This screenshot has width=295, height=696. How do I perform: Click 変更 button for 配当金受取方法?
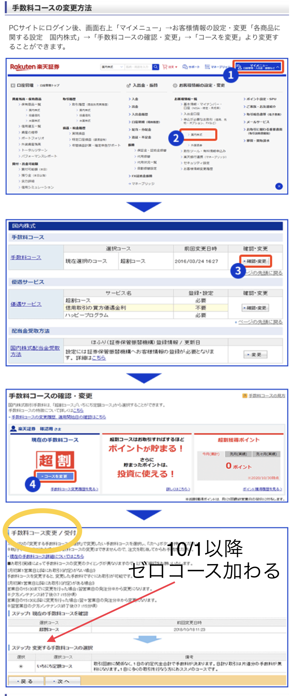pyautogui.click(x=255, y=355)
